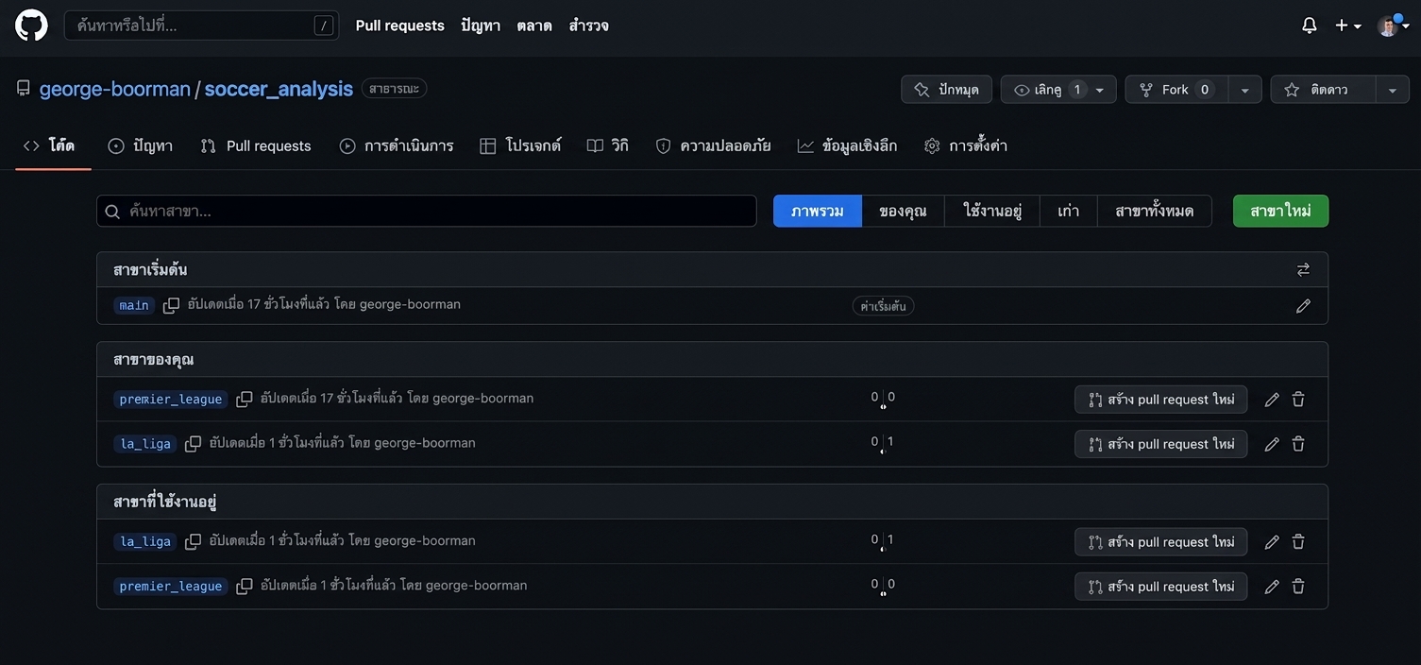Delete premier_league branch in active branches
The width and height of the screenshot is (1421, 665).
point(1298,587)
